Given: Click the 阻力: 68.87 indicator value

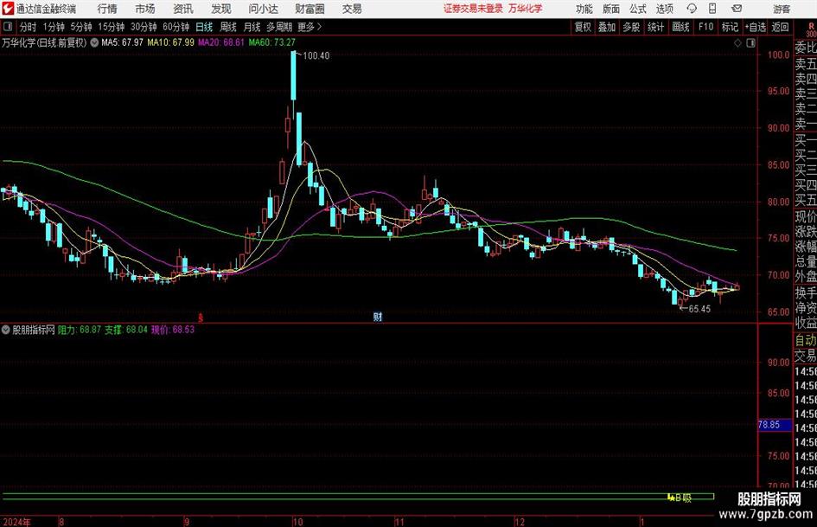Looking at the screenshot, I should click(x=80, y=330).
